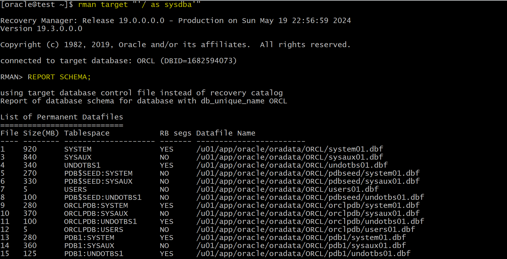Click the pdbseed/system01.dbf path
507x259 pixels.
(x=308, y=173)
